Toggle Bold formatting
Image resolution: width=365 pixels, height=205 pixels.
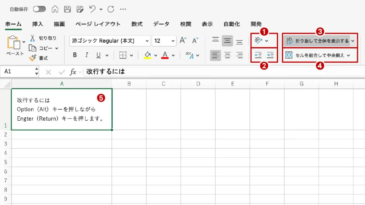(75, 55)
